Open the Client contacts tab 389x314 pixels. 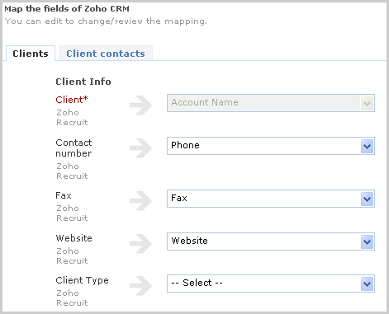tap(106, 54)
